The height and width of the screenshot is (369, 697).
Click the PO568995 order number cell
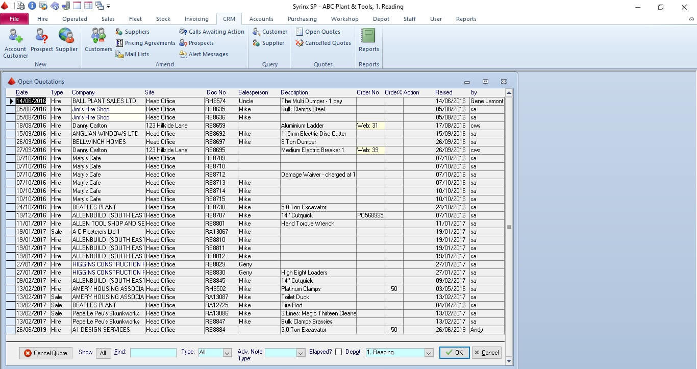click(370, 215)
